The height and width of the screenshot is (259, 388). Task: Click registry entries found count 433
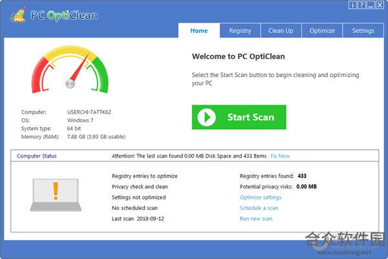click(302, 176)
